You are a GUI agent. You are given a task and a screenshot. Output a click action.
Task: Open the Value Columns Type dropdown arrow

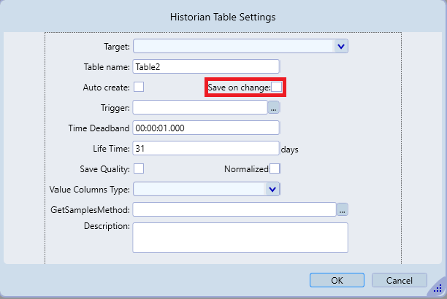click(272, 190)
